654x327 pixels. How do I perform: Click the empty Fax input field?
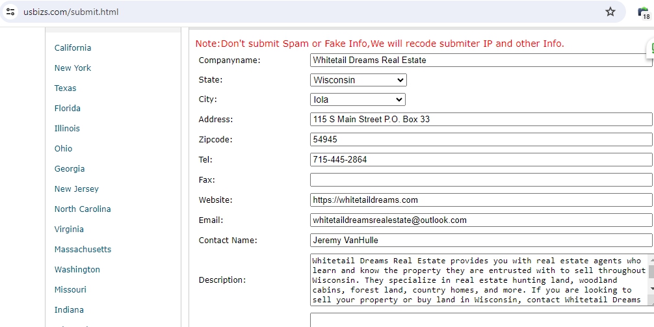pyautogui.click(x=480, y=180)
